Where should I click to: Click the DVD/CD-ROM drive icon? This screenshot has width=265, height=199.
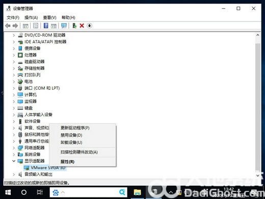(20, 35)
